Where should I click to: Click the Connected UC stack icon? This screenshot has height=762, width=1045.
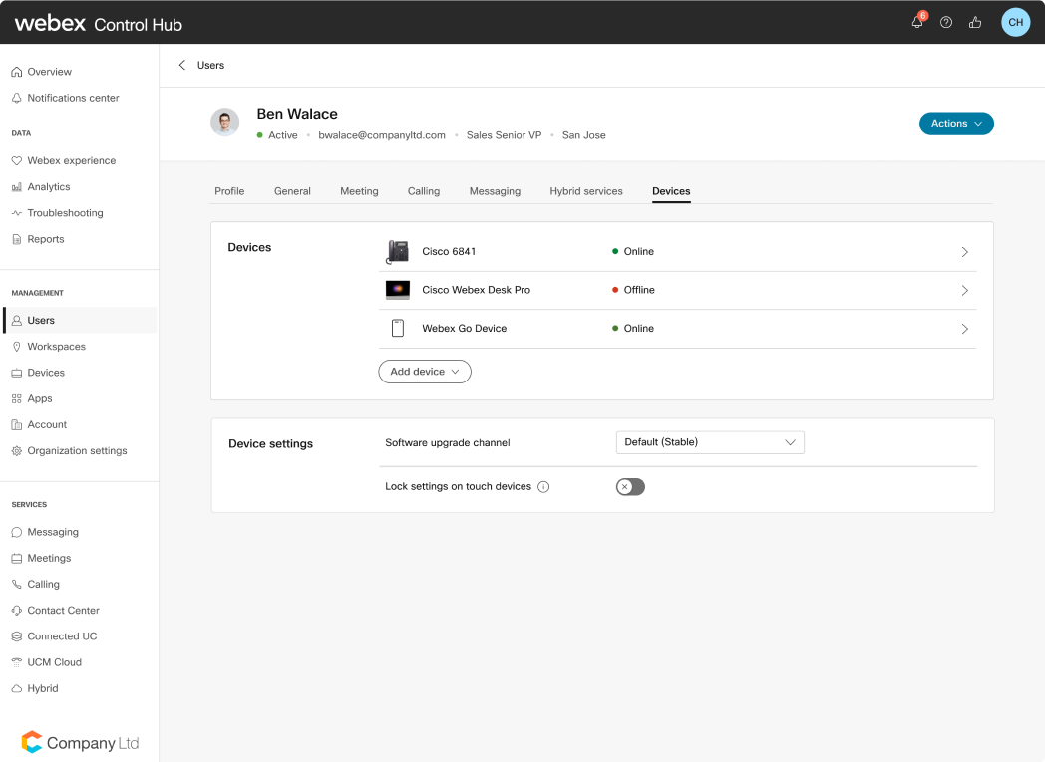17,636
